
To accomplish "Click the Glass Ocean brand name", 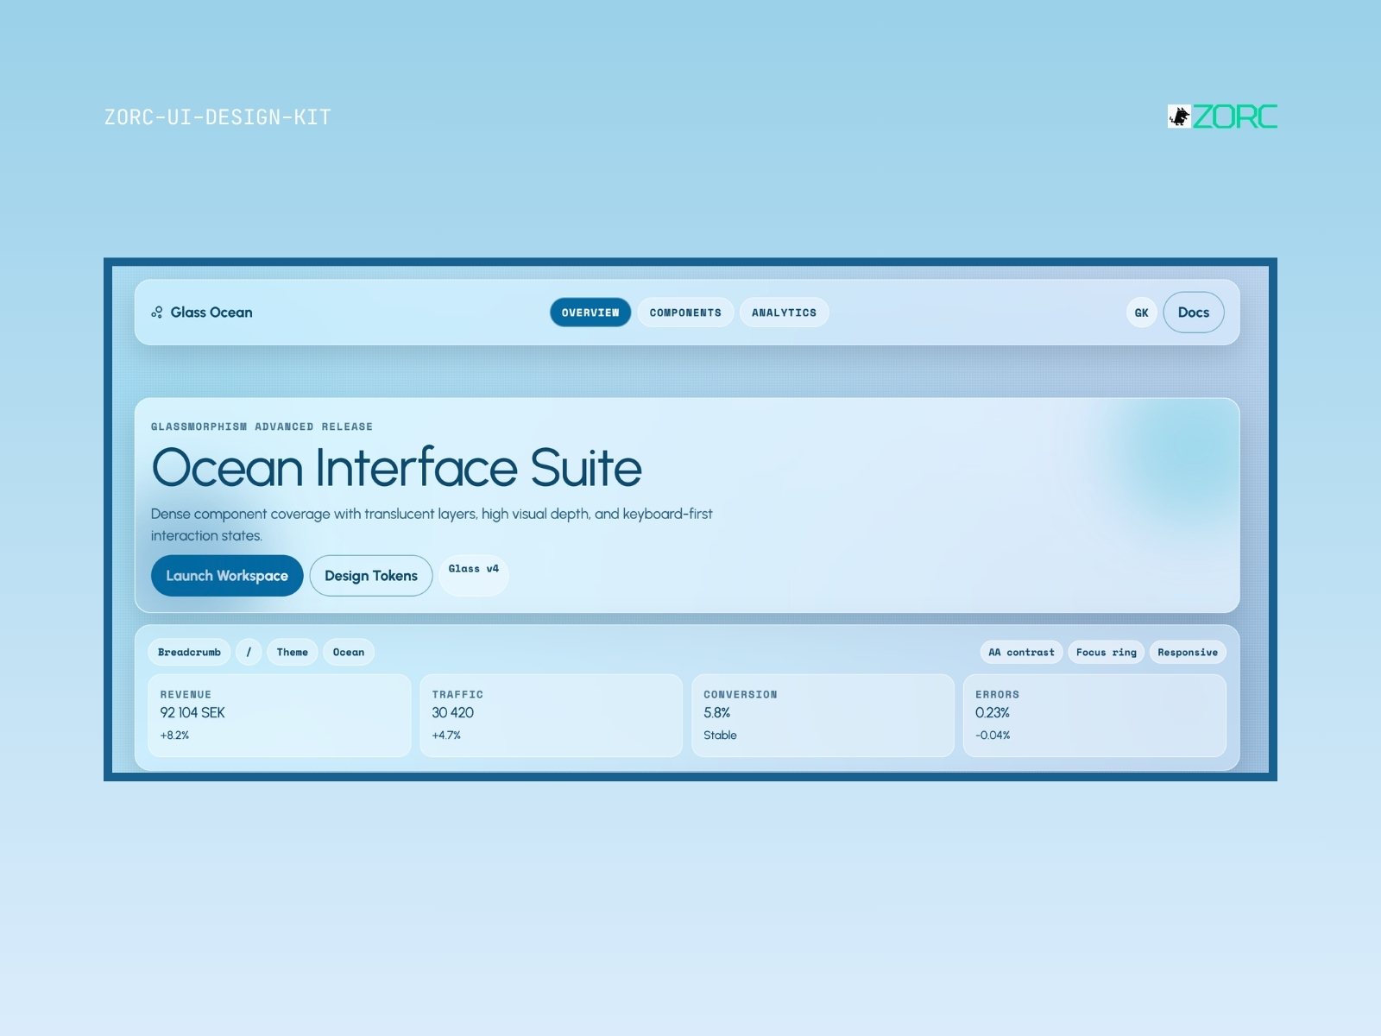I will click(211, 313).
